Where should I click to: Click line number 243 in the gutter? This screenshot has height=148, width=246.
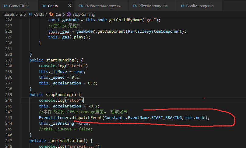(x=9, y=118)
